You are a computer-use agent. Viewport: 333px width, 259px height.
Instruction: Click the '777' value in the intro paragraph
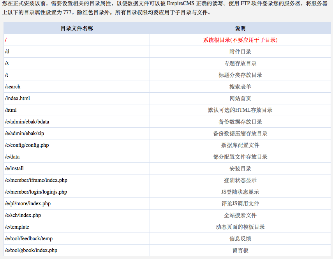[67, 12]
